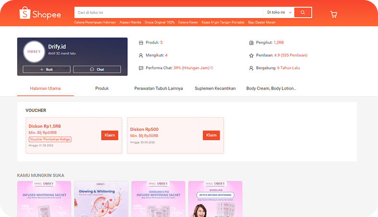Screen dimensions: 378x217
Task: Open the Suplemen Kecantikan tab
Action: (215, 88)
